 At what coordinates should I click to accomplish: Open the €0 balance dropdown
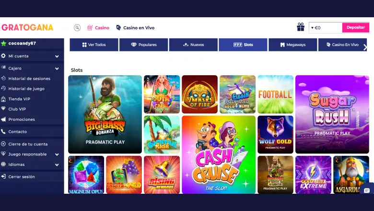(x=326, y=28)
